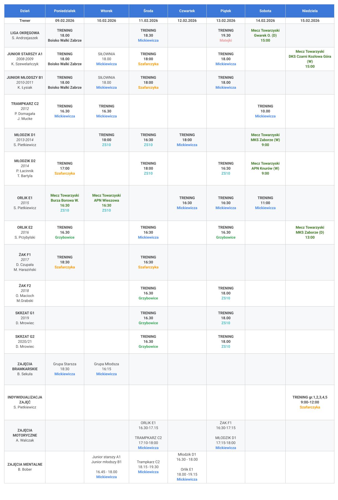
Task: Select the "Grupa Młodsza" goalkeeper session
Action: point(106,364)
